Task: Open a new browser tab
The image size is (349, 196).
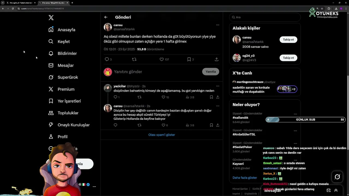Action: (72, 3)
